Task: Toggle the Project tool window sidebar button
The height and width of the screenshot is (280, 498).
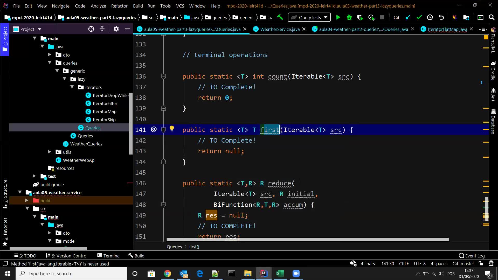Action: [5, 39]
